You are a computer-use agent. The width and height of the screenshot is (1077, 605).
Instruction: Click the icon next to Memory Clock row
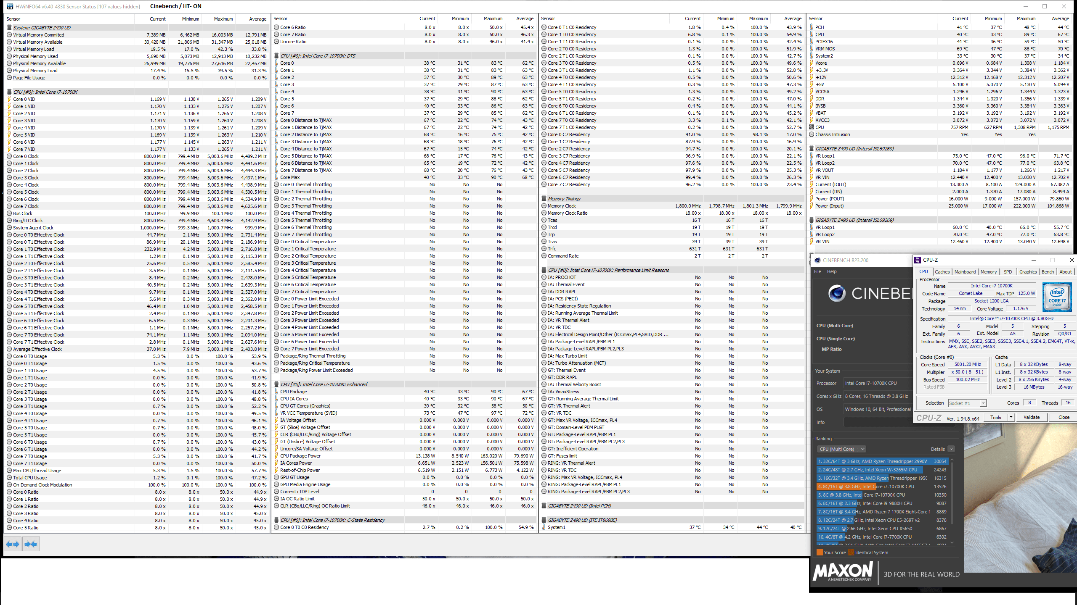click(544, 206)
